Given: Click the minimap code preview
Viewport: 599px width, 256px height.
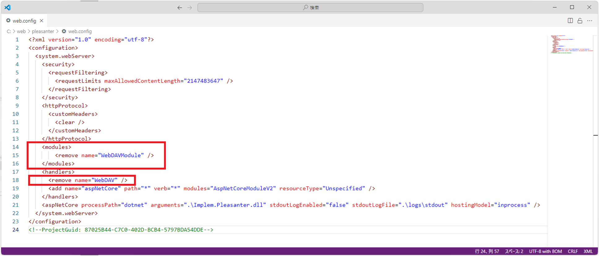Looking at the screenshot, I should (x=571, y=45).
